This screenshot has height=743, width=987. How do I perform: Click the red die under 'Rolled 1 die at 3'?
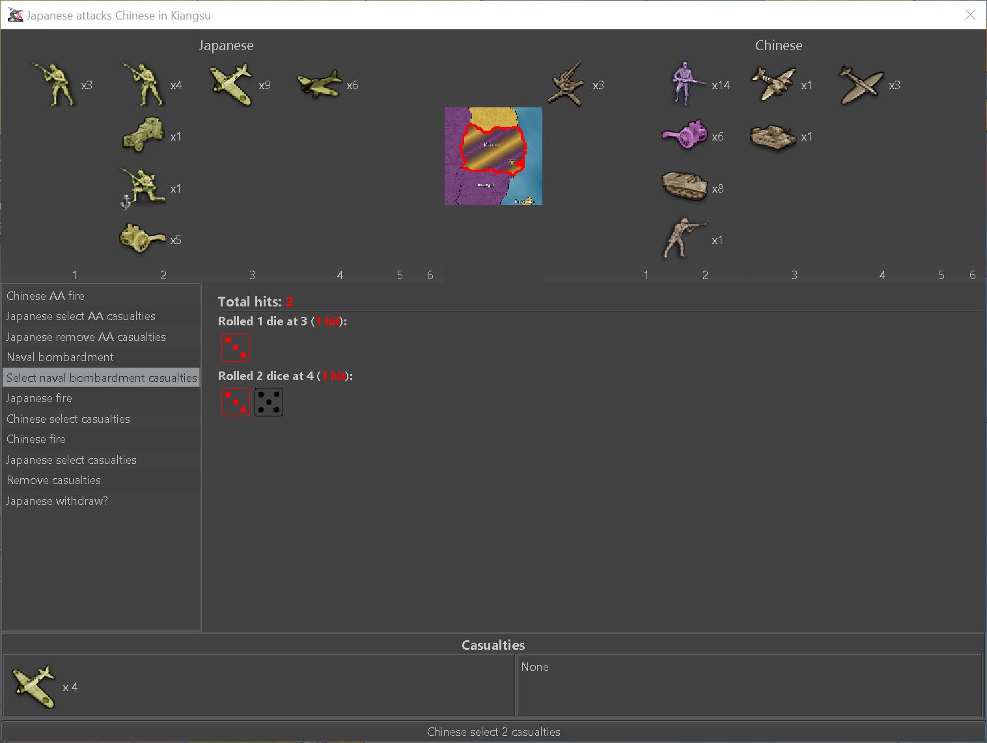click(235, 347)
